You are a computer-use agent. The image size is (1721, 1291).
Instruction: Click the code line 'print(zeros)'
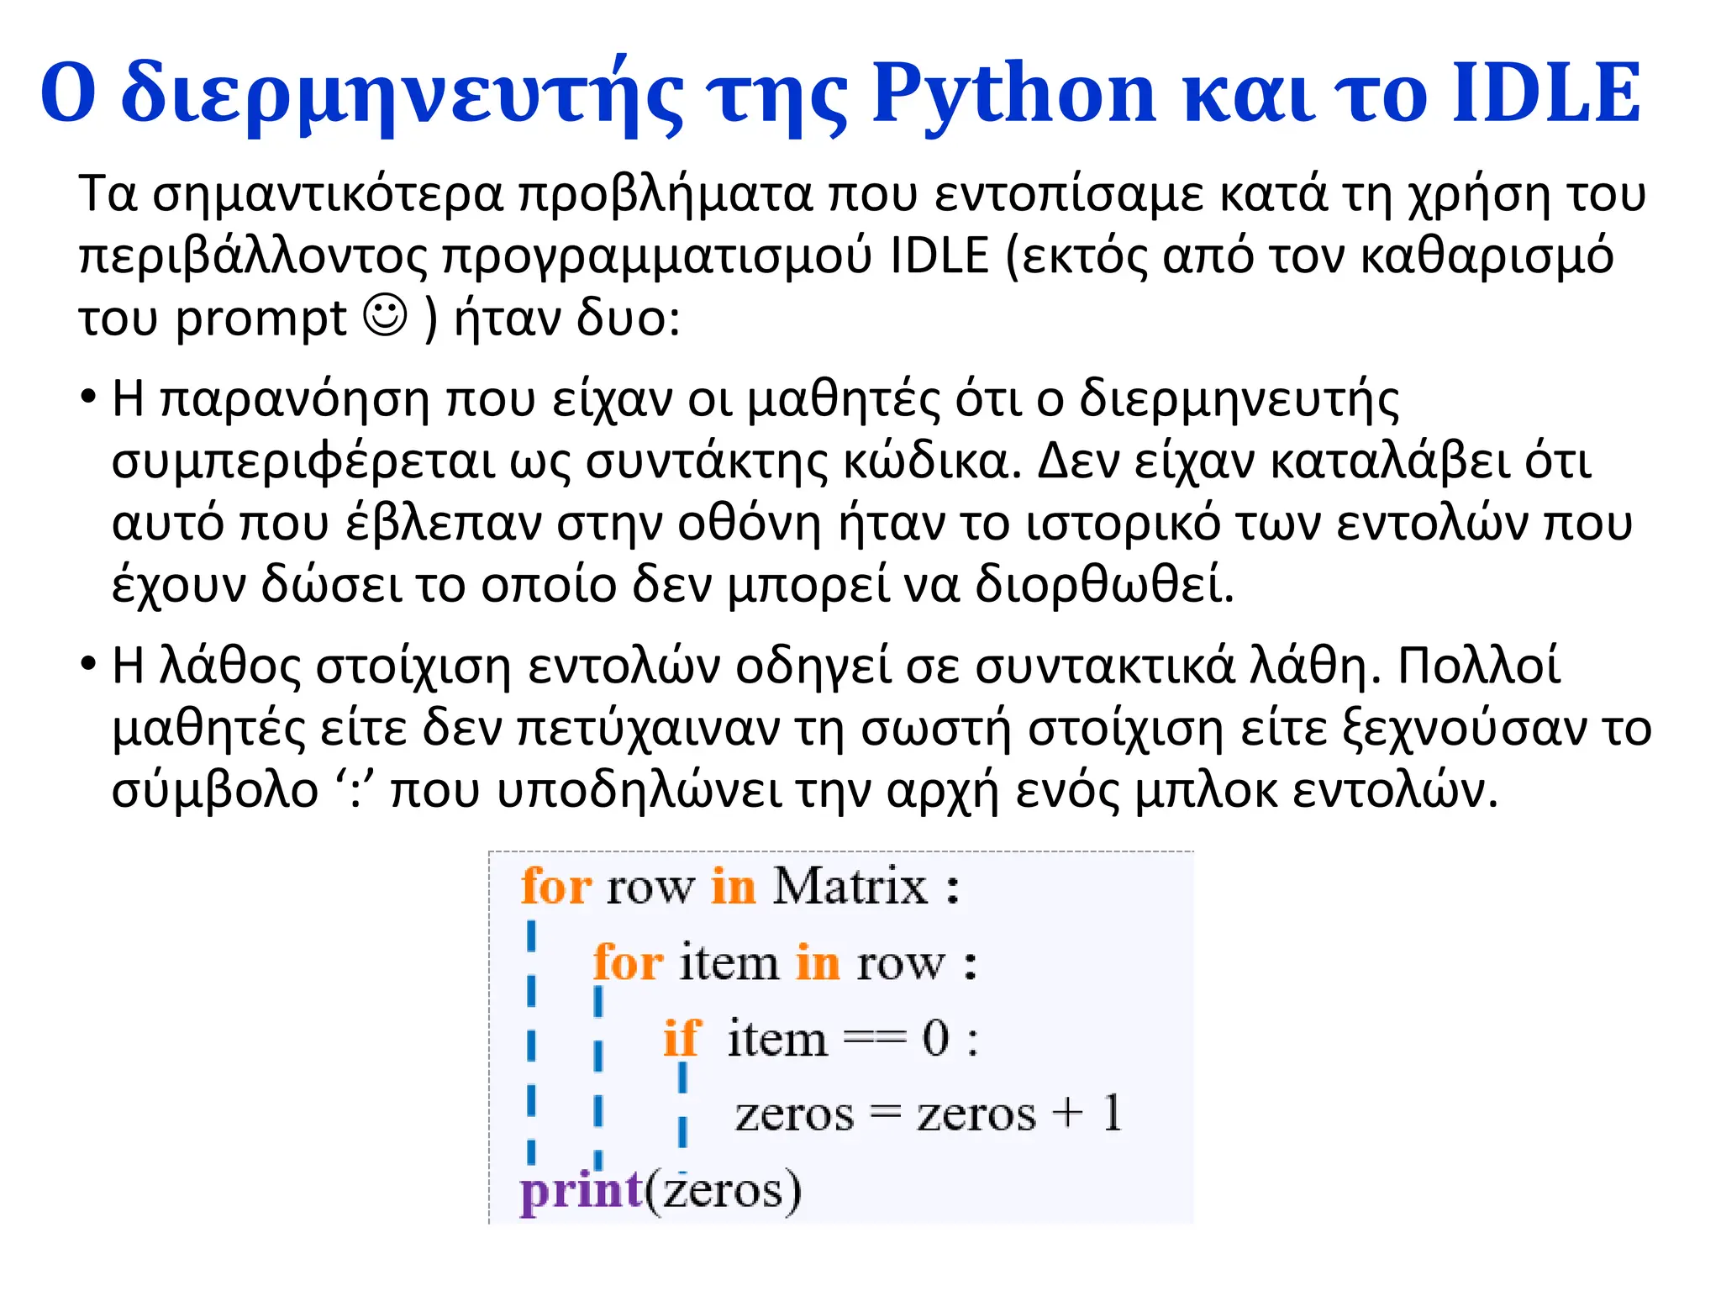[661, 1190]
